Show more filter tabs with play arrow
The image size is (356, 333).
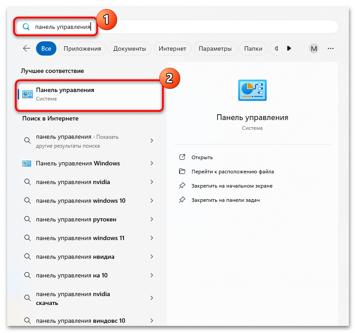[x=289, y=48]
